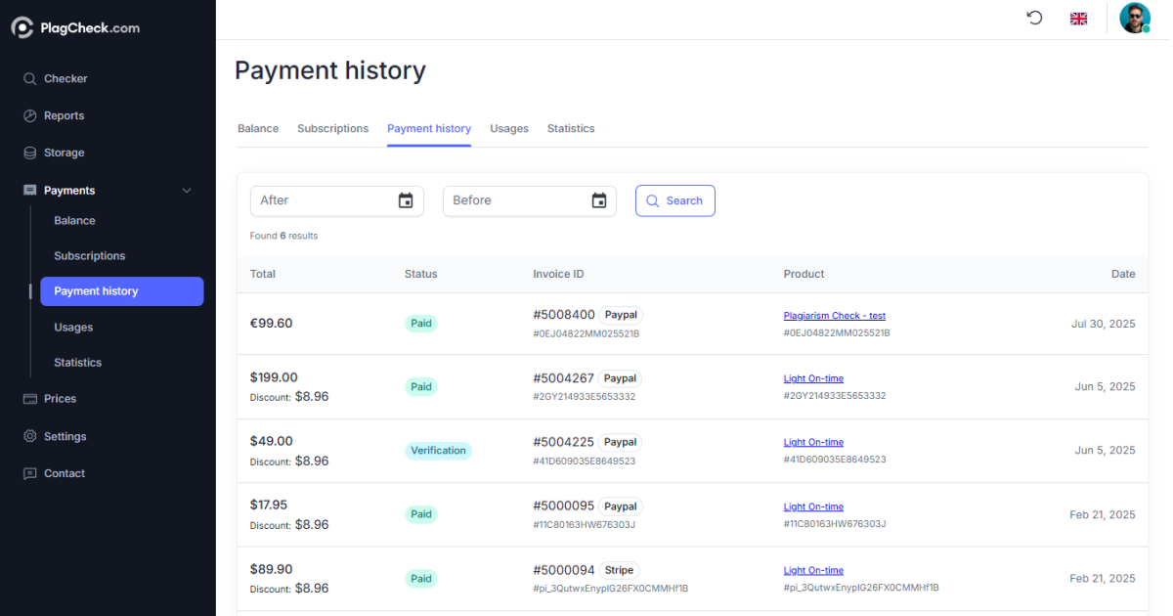The image size is (1173, 616).
Task: Click the PlagCheck.com logo
Action: 75,27
